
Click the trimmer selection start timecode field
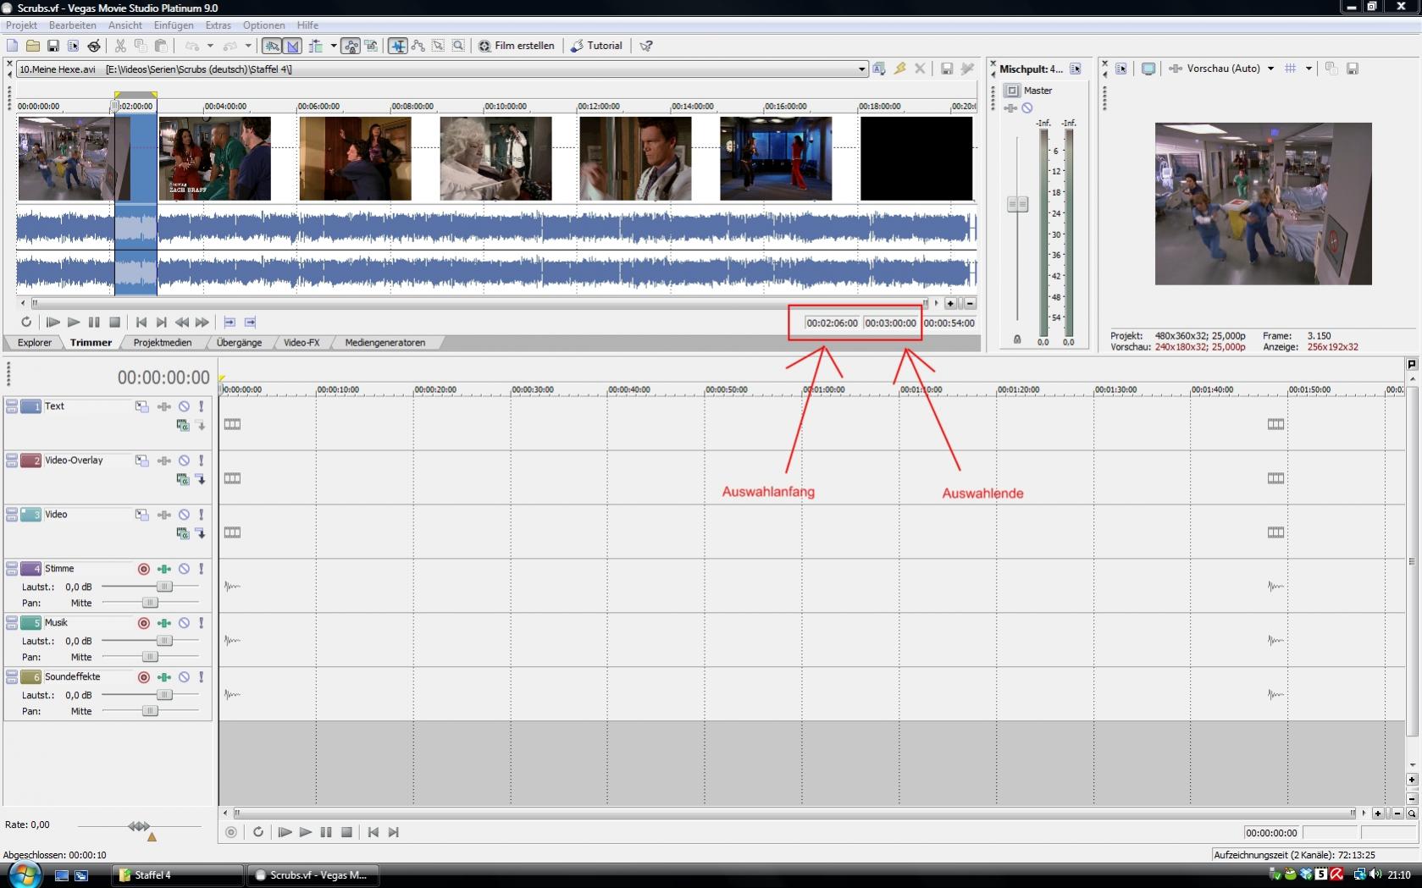tap(832, 323)
